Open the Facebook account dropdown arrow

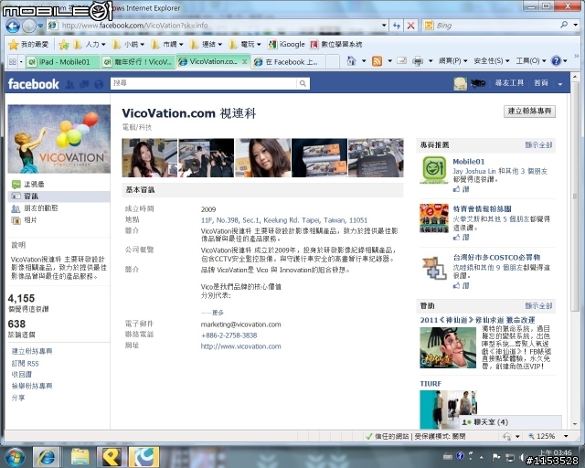click(x=560, y=84)
